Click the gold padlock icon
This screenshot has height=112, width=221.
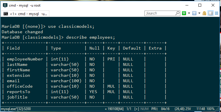204,13
